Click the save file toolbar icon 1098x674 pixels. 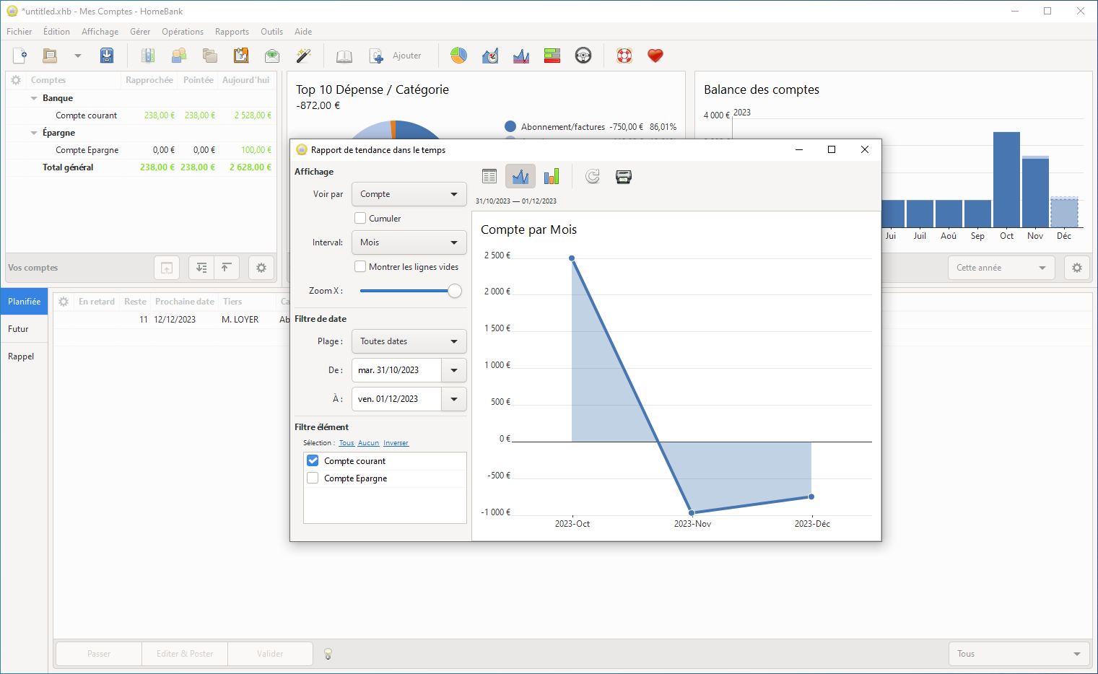click(x=107, y=56)
